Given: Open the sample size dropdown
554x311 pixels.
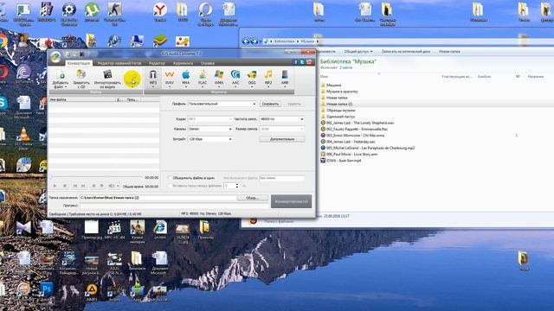Looking at the screenshot, I should tap(282, 129).
